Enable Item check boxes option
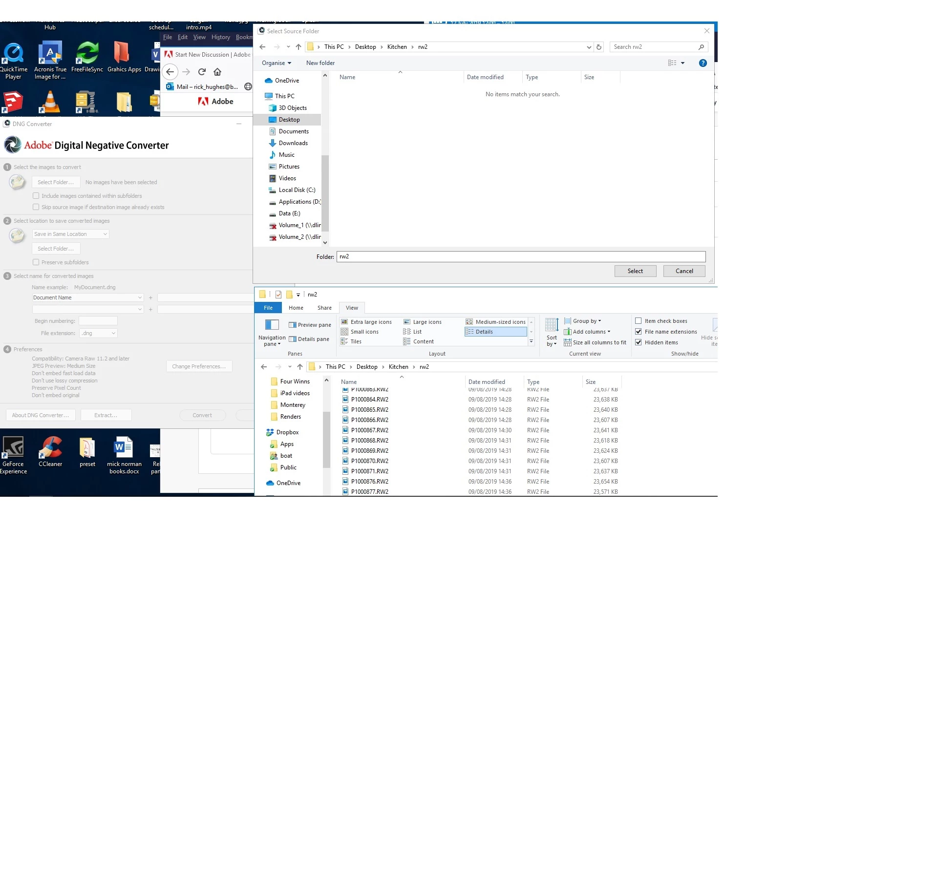 click(638, 321)
